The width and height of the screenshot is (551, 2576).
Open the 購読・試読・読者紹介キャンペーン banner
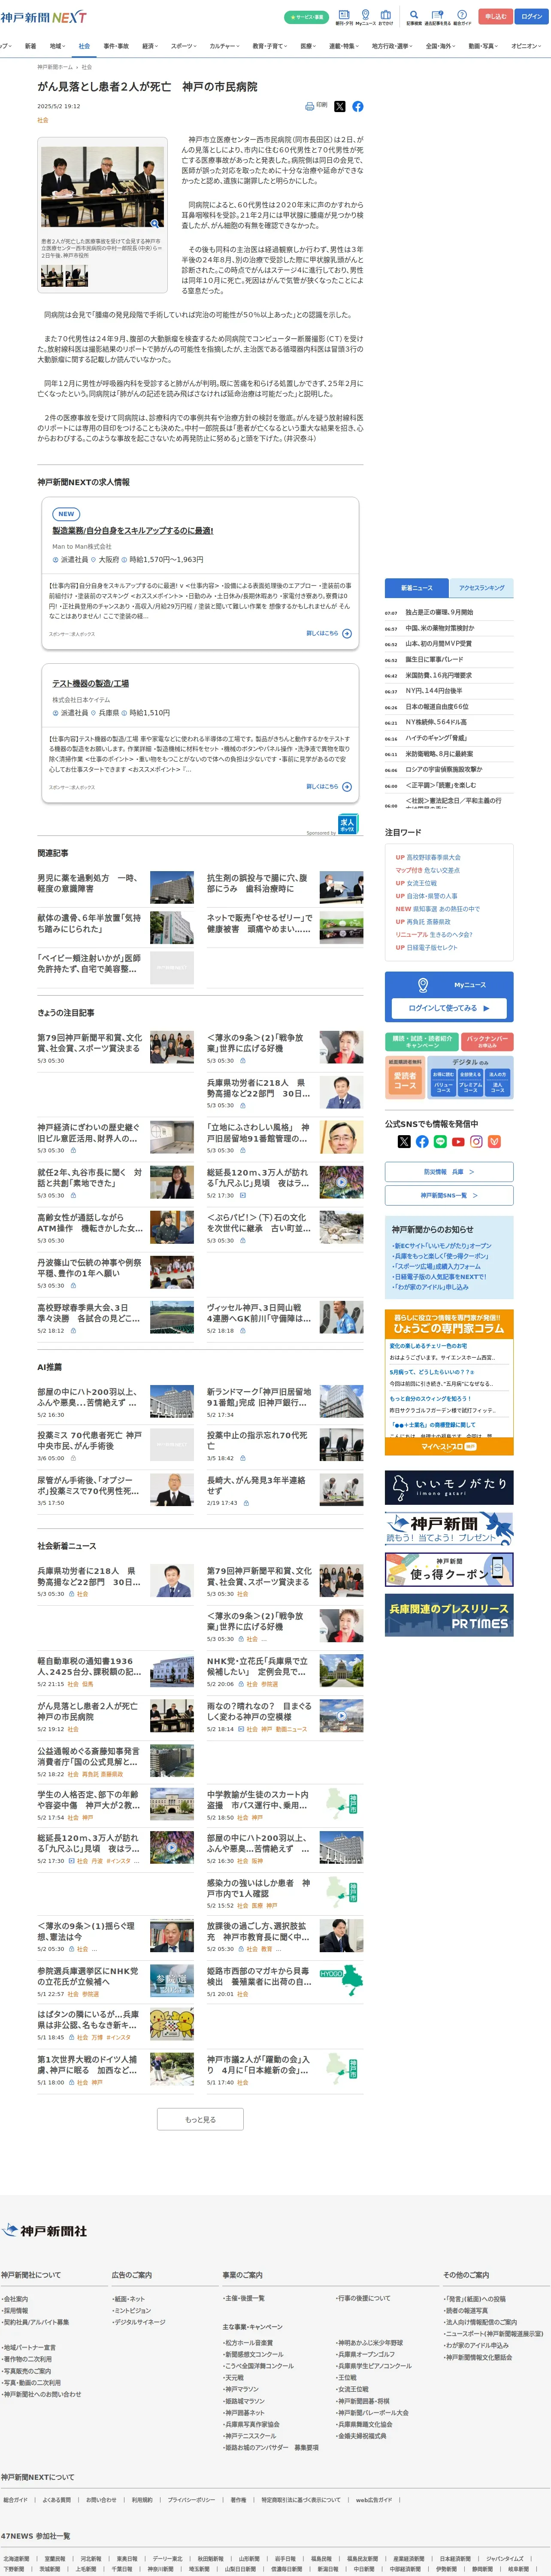point(422,1041)
